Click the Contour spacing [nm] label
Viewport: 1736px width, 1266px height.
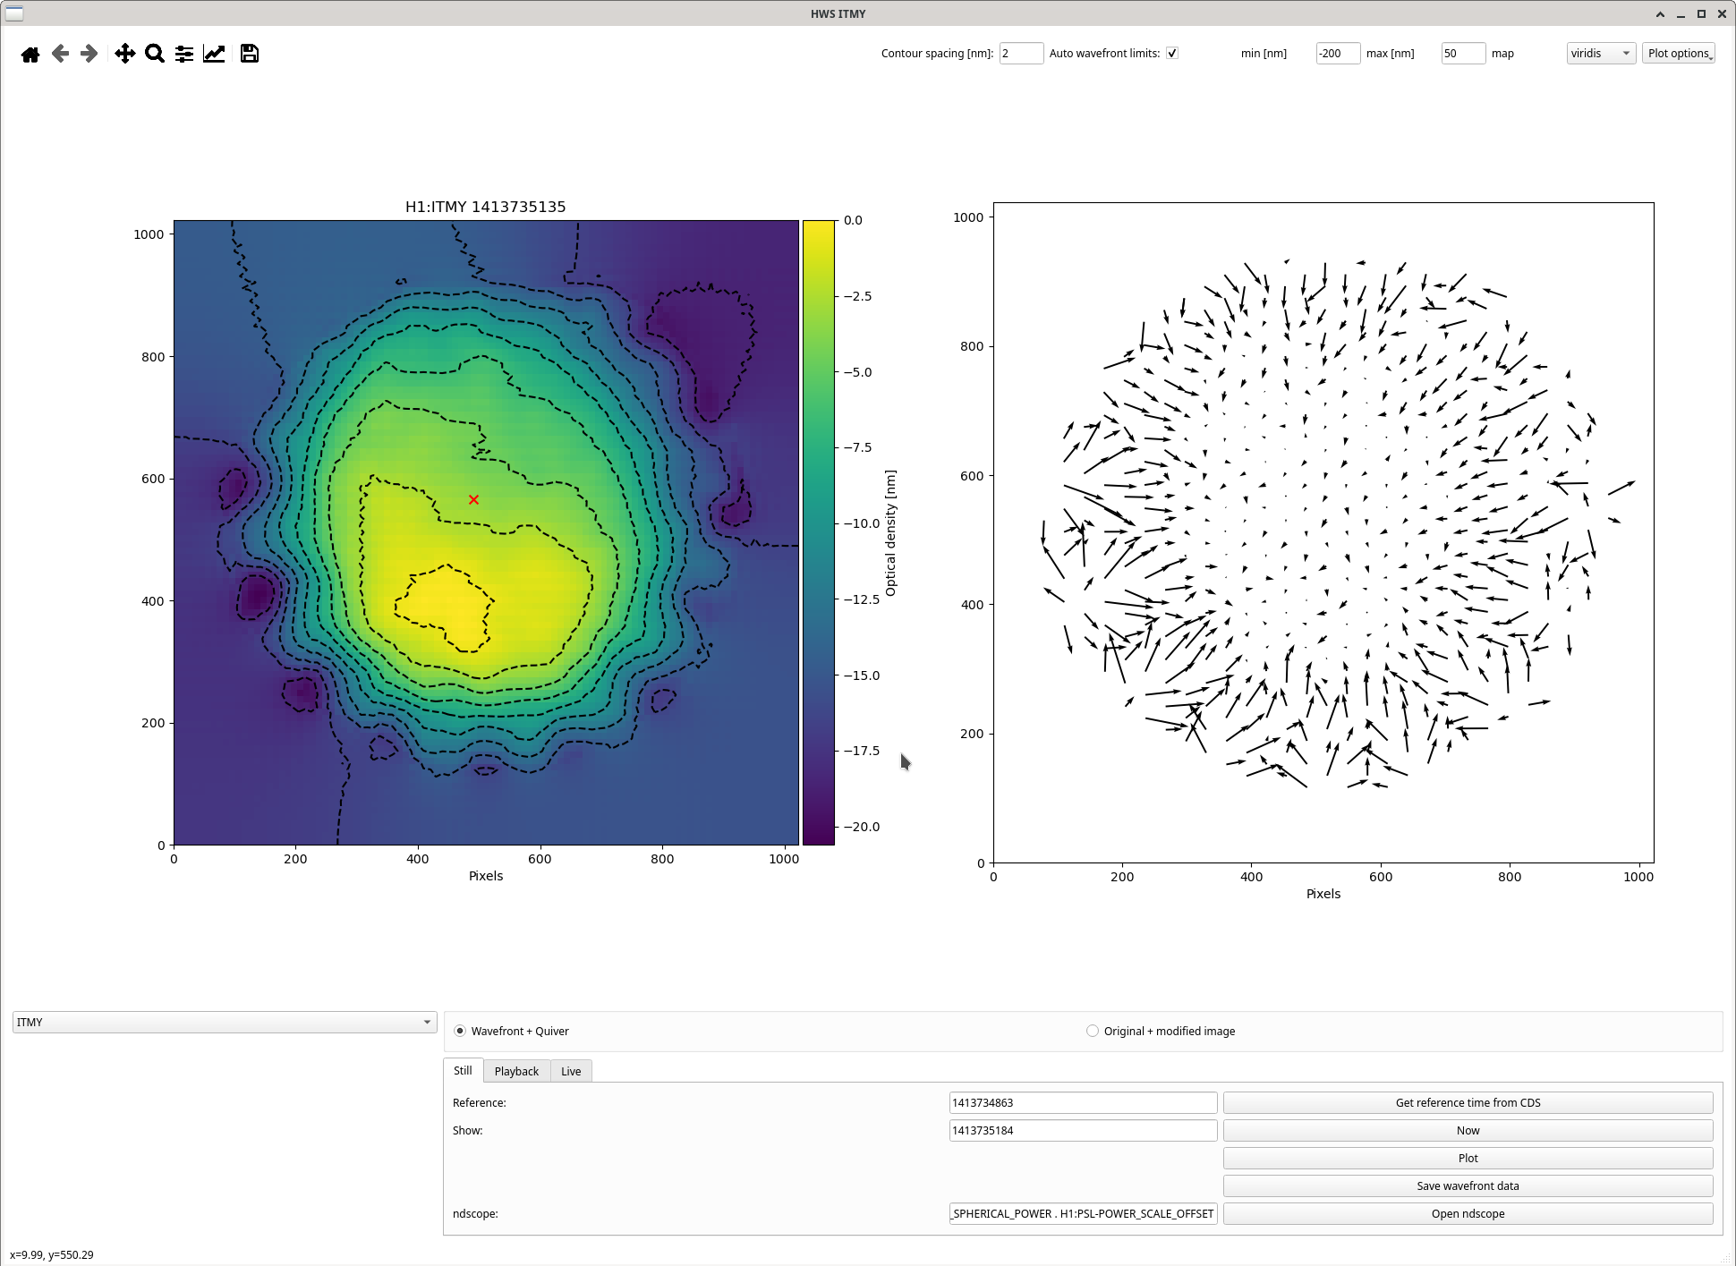coord(937,54)
